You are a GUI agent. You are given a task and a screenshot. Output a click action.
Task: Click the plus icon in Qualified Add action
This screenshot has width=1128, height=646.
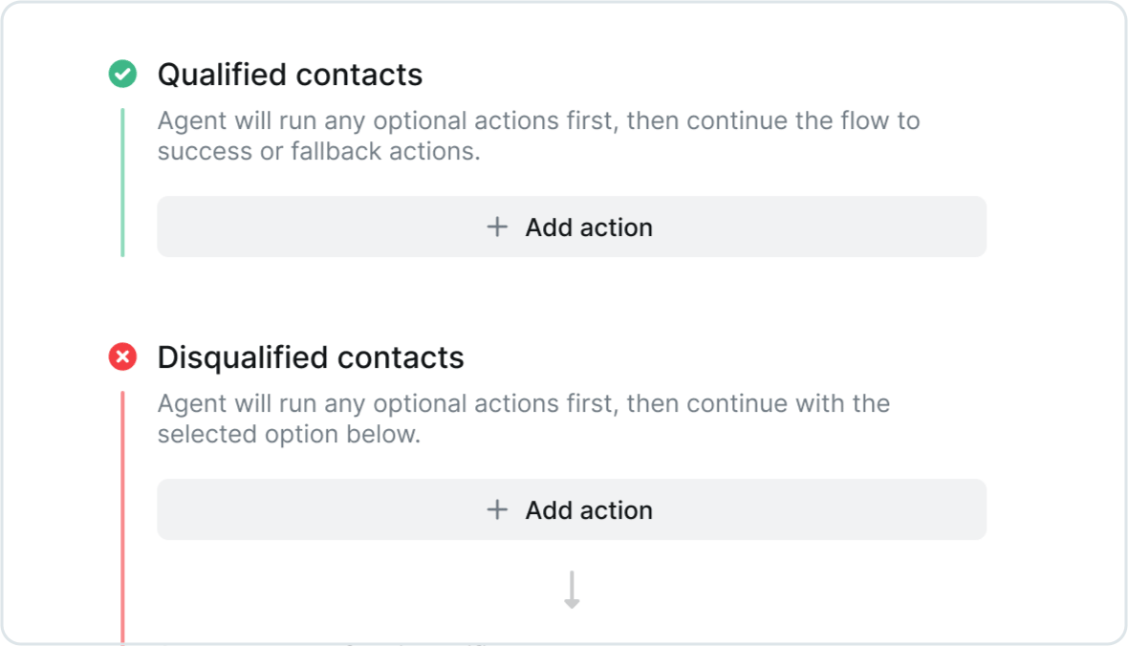[x=497, y=226]
